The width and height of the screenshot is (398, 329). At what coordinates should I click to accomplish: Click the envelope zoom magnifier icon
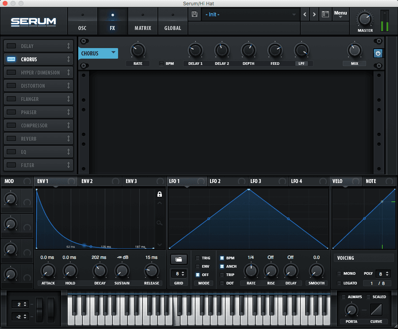[x=159, y=223]
